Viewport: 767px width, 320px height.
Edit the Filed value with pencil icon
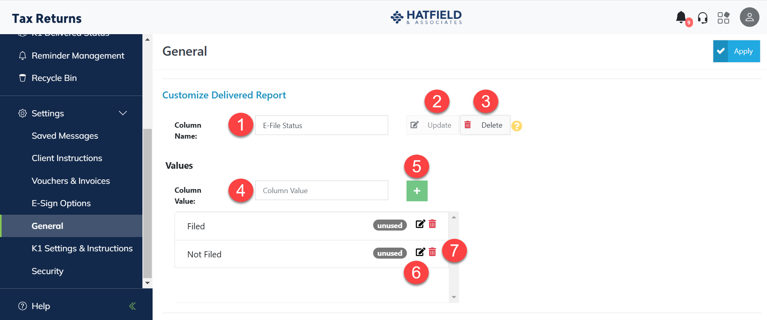tap(420, 224)
